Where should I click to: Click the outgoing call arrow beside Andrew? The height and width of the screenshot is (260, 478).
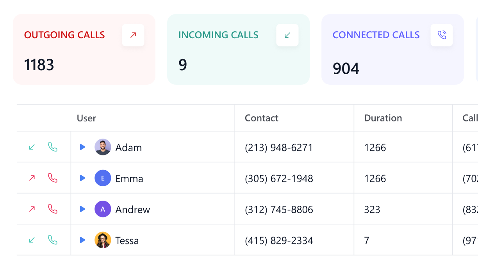click(x=31, y=209)
